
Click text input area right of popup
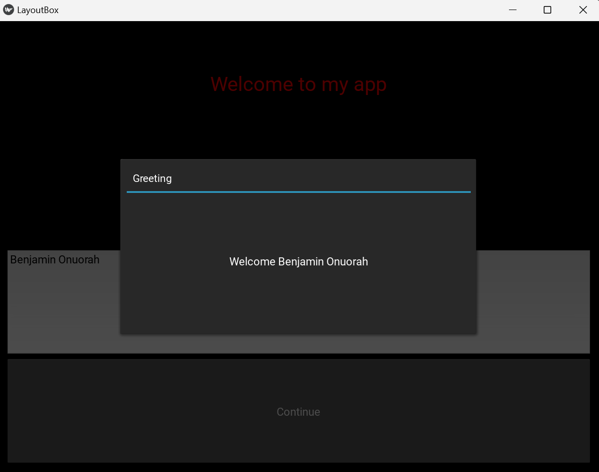click(532, 302)
